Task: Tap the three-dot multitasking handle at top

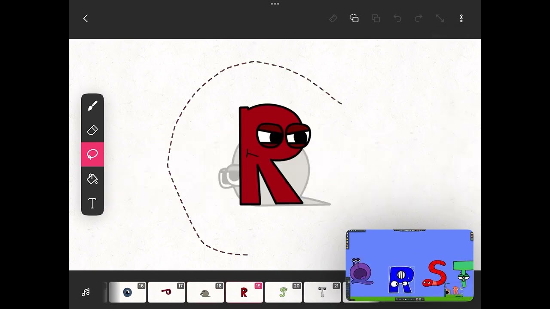Action: click(275, 4)
